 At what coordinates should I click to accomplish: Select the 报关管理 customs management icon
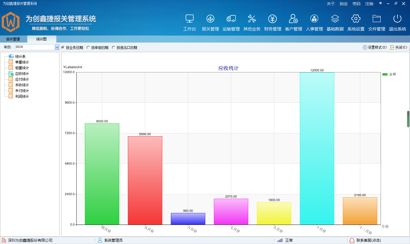point(210,22)
